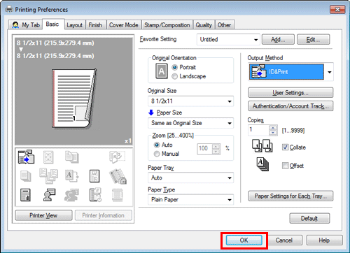Expand the Paper Tray dropdown
Image resolution: width=350 pixels, height=253 pixels.
point(190,178)
